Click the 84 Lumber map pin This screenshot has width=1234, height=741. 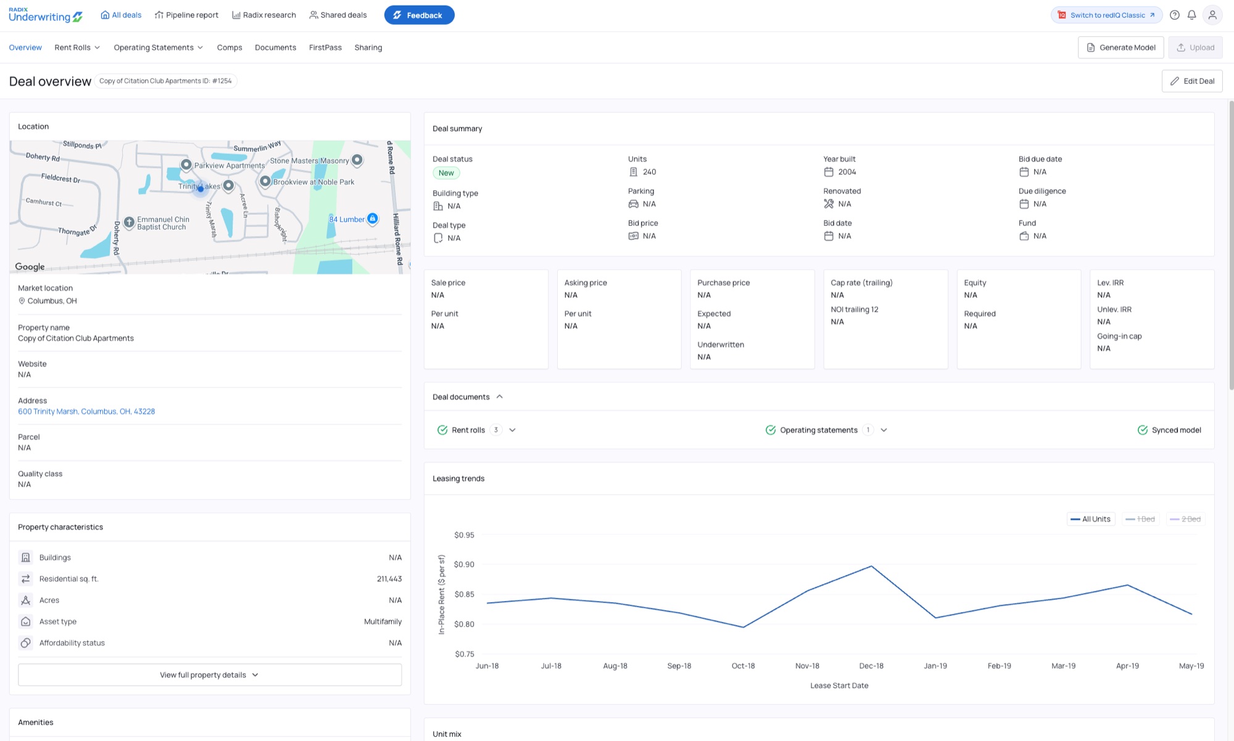coord(373,218)
